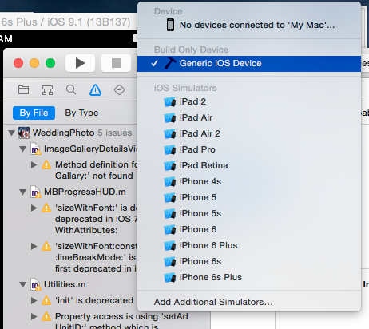This screenshot has width=369, height=329.
Task: Click the Utilities.m file in issue list
Action: pos(65,284)
